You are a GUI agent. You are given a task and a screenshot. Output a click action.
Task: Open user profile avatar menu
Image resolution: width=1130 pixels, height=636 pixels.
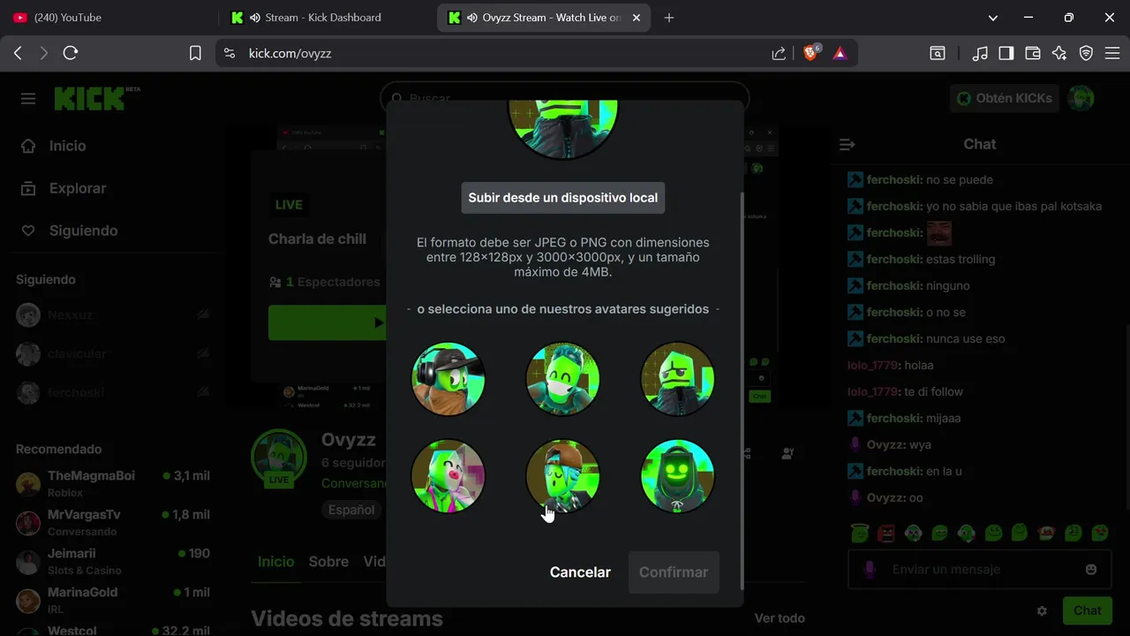pyautogui.click(x=1081, y=98)
